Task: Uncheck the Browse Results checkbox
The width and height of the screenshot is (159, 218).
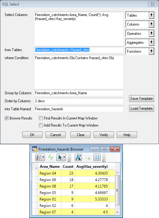Action: tap(6, 118)
